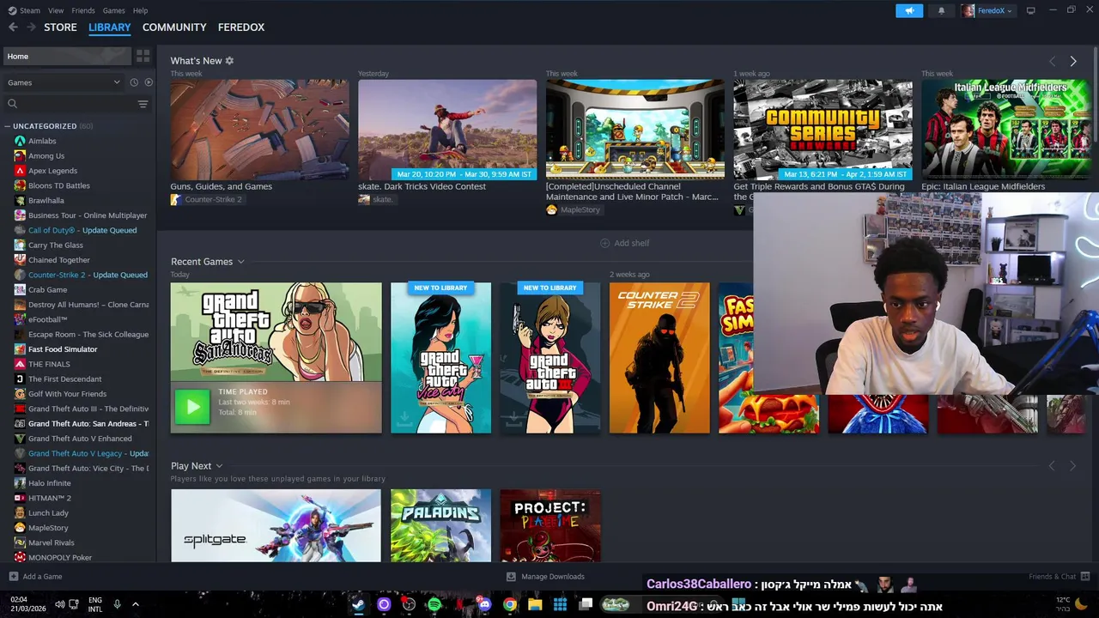Open the Games menu
Screen dimensions: 1099x618
pos(113,10)
